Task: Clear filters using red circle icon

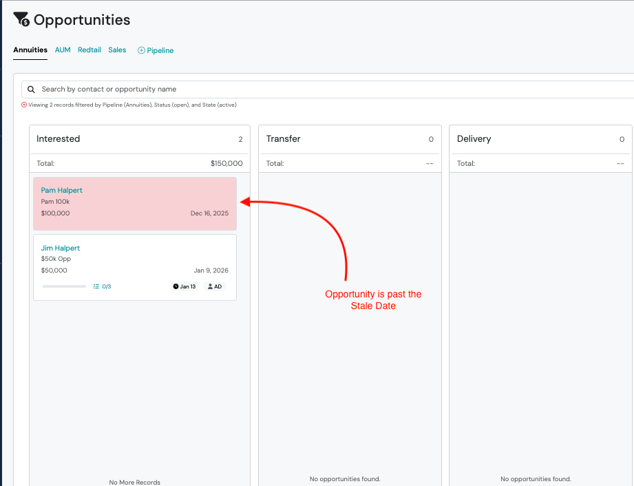Action: click(x=24, y=105)
